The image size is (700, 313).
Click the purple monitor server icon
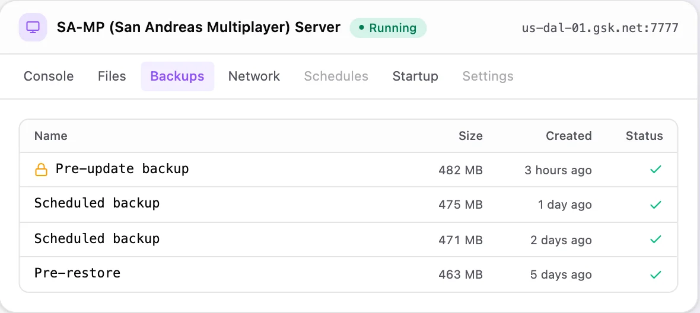(33, 27)
